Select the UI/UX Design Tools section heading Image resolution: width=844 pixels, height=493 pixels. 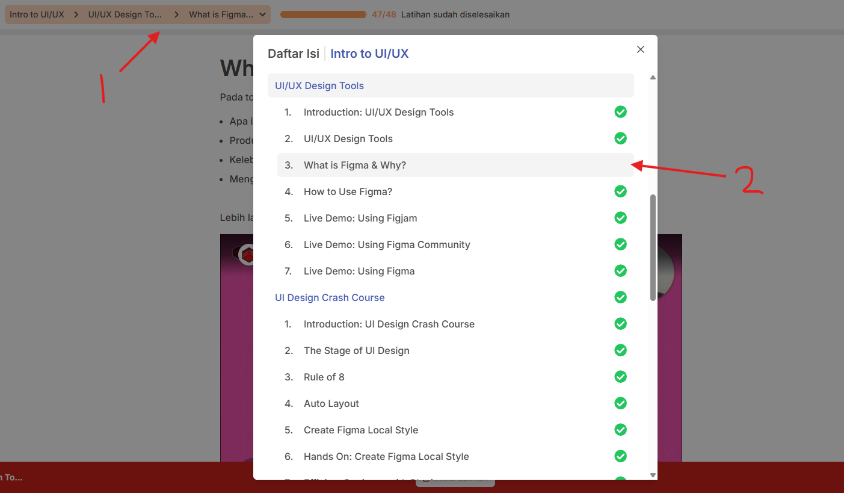pyautogui.click(x=451, y=85)
